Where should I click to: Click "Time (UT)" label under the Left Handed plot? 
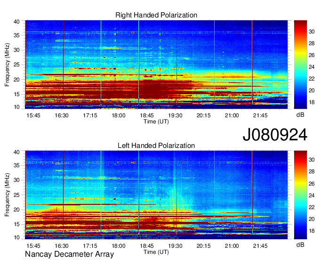click(156, 252)
